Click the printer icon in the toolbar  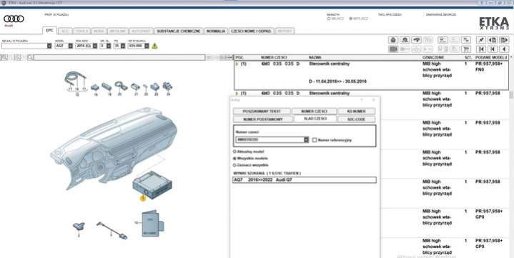(393, 40)
